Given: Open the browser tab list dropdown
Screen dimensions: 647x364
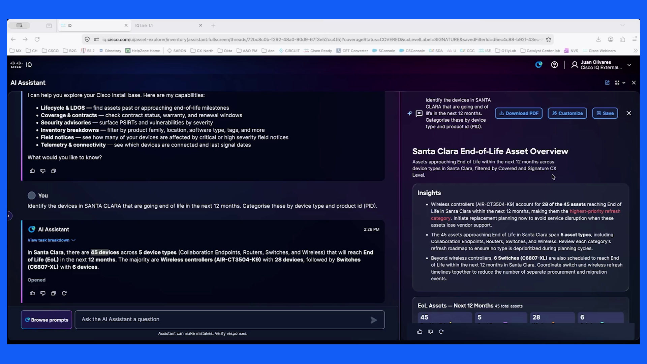Looking at the screenshot, I should point(622,25).
